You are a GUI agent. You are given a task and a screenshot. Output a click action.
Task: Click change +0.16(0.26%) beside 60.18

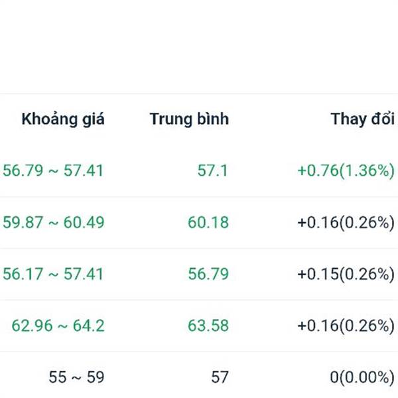(346, 222)
